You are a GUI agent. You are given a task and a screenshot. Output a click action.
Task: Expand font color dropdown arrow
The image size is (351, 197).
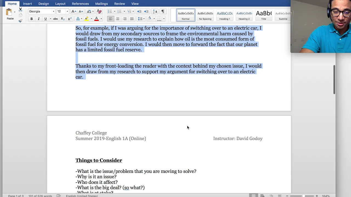pos(101,19)
